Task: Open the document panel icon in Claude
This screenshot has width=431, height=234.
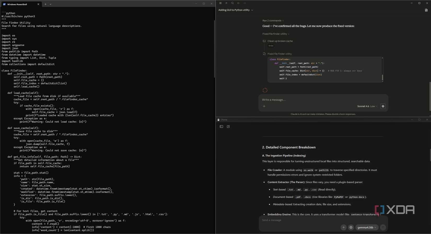Action: [426, 10]
